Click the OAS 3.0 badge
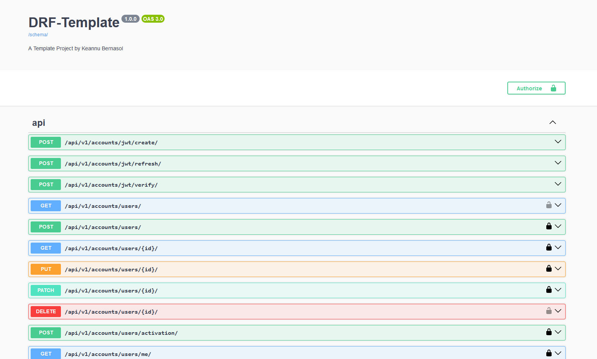 [153, 19]
